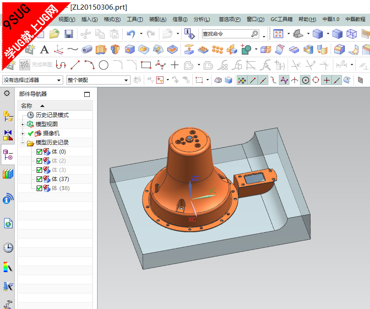Viewport: 370px width, 309px height.
Task: Click the search magnifier in command finder
Action: tap(255, 34)
